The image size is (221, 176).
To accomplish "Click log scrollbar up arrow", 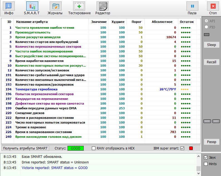I will pyautogui.click(x=198, y=156).
